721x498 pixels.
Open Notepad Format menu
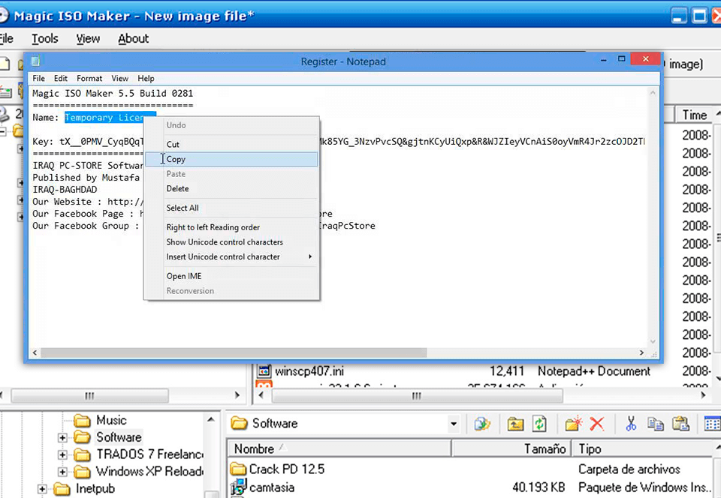pos(89,79)
